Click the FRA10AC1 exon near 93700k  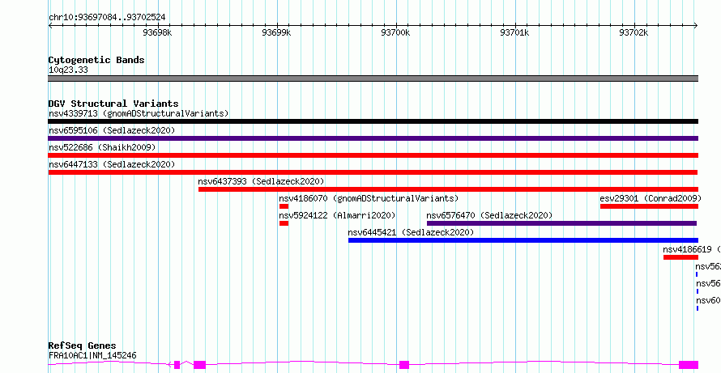point(404,365)
